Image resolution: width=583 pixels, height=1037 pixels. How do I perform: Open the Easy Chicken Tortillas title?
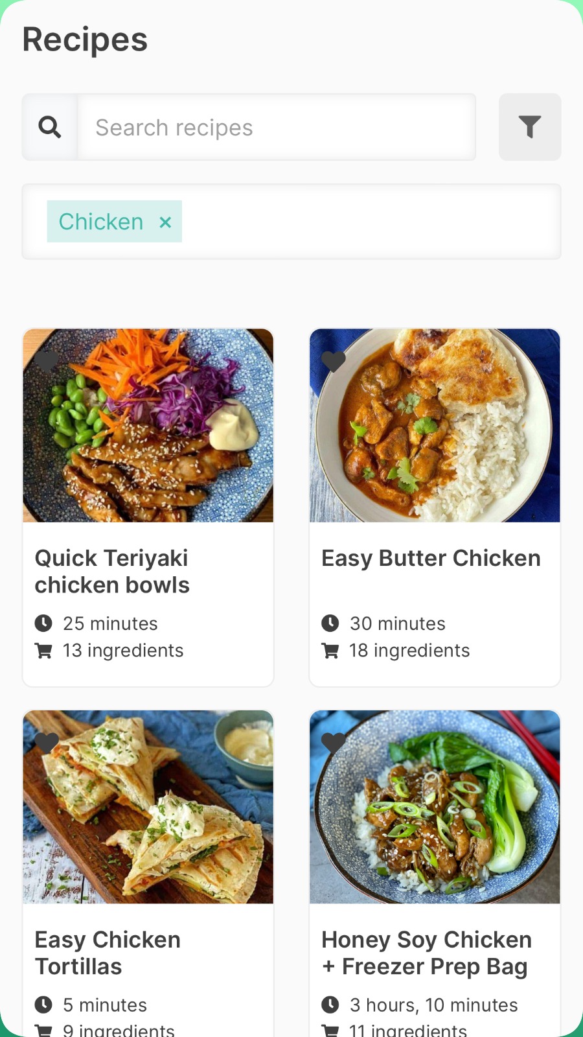pyautogui.click(x=108, y=953)
